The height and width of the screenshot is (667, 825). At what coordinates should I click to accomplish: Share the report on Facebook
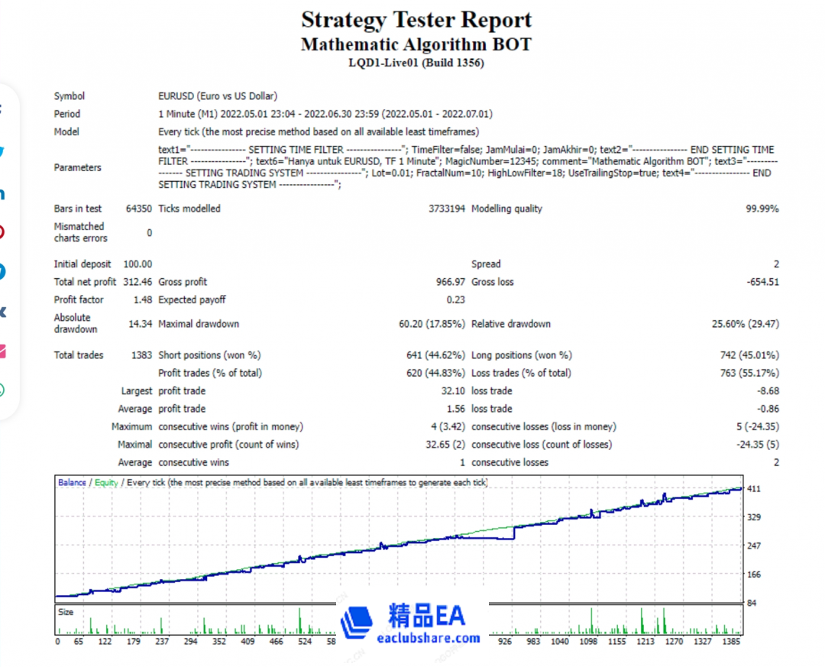[x=2, y=109]
